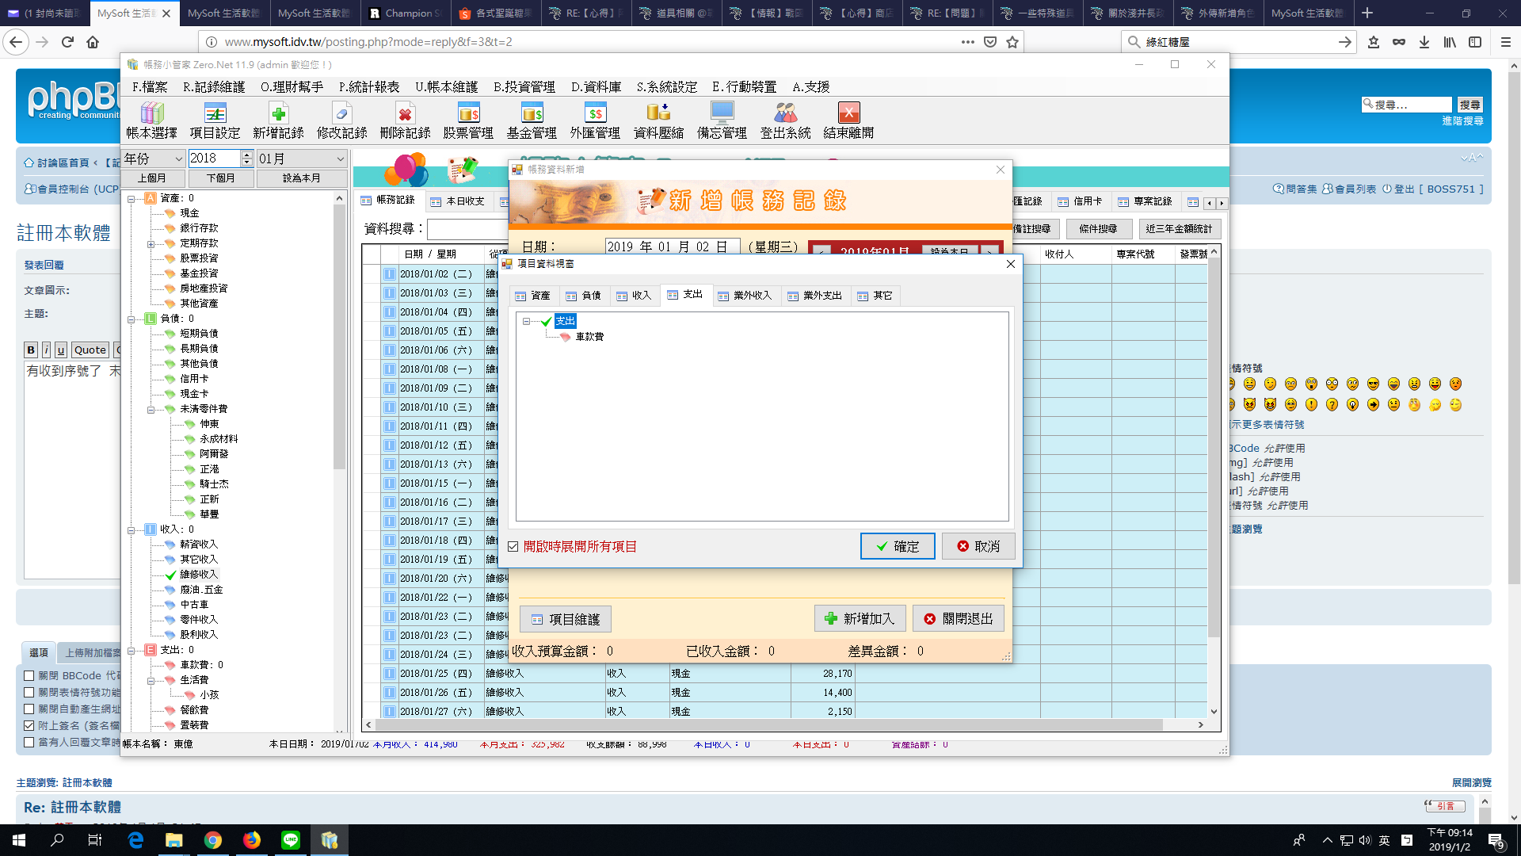Toggle 當有人回覆文章時 notify checkbox

coord(29,743)
